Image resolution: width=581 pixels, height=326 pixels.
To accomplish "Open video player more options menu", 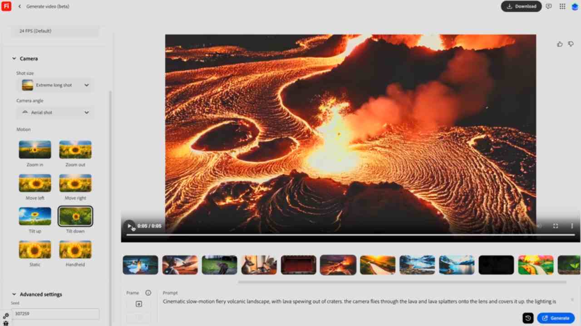I will point(572,226).
